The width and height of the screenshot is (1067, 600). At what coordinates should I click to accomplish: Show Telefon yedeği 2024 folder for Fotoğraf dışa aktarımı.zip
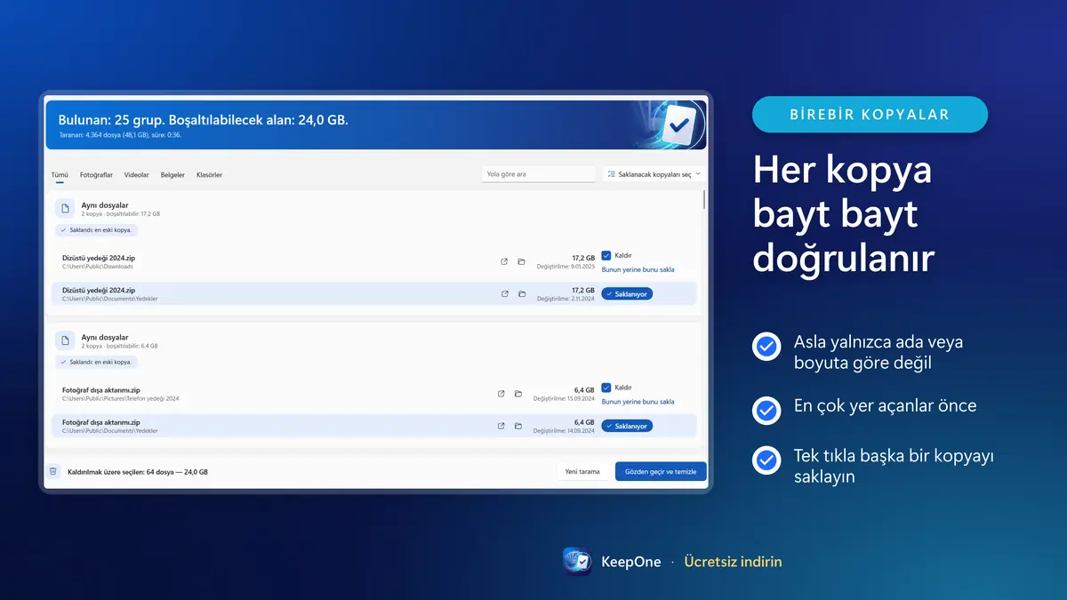point(518,393)
